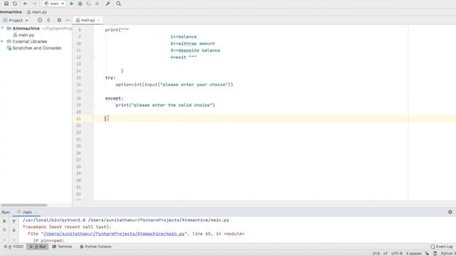456x256 pixels.
Task: Run main with the green play icon
Action: point(71,4)
